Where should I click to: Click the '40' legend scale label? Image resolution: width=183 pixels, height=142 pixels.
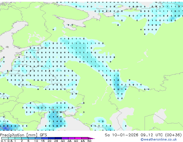coord(76,141)
